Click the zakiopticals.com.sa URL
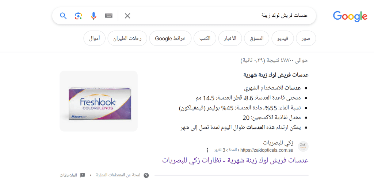Image resolution: width=374 pixels, height=184 pixels. coord(267,150)
